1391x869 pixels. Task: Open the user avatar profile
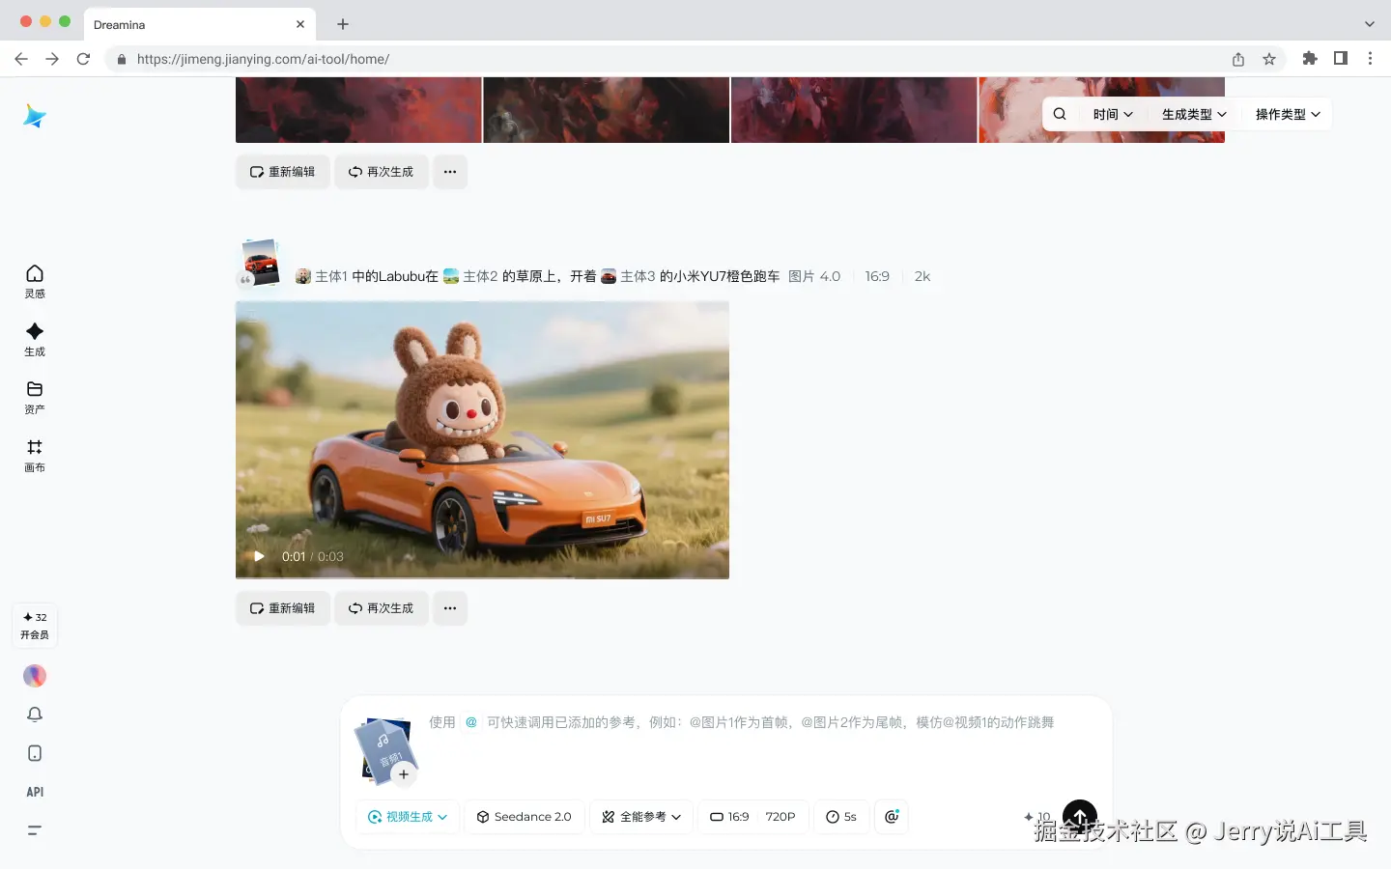point(35,676)
